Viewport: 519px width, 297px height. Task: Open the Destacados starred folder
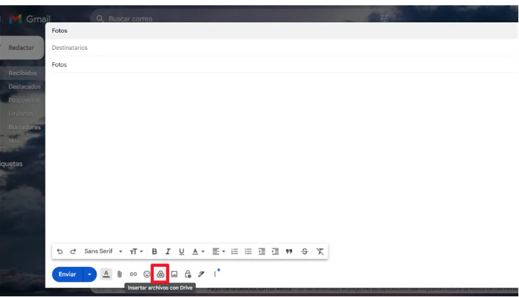tap(24, 87)
